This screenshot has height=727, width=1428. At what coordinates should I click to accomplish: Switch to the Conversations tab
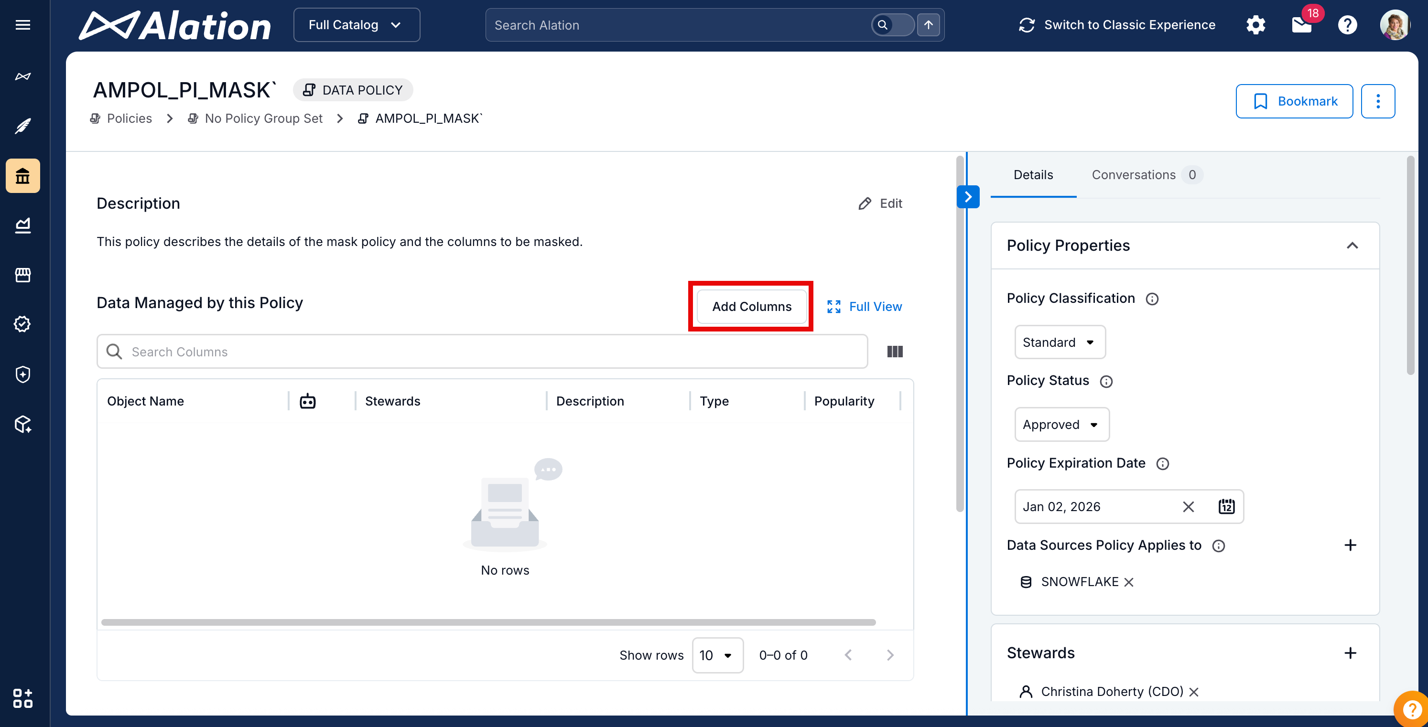pyautogui.click(x=1134, y=175)
